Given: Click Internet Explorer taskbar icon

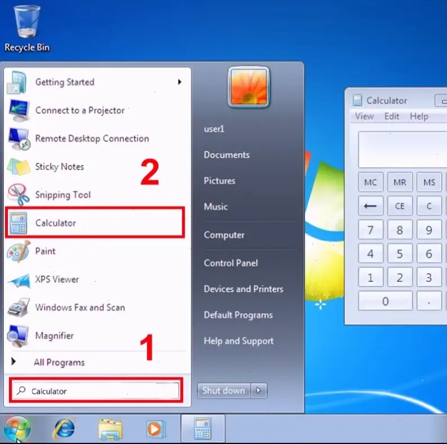Looking at the screenshot, I should pyautogui.click(x=63, y=429).
